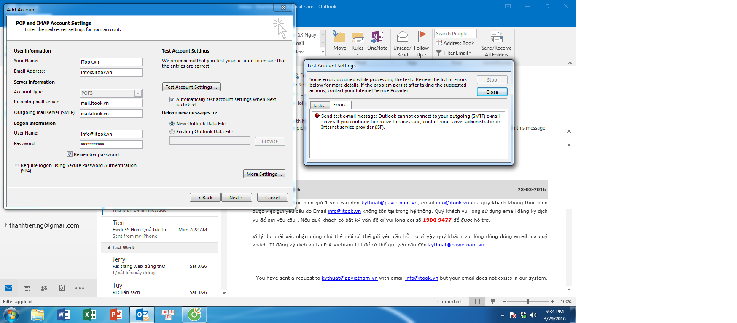This screenshot has width=737, height=323.
Task: Switch to People view in navigation bar
Action: point(44,288)
